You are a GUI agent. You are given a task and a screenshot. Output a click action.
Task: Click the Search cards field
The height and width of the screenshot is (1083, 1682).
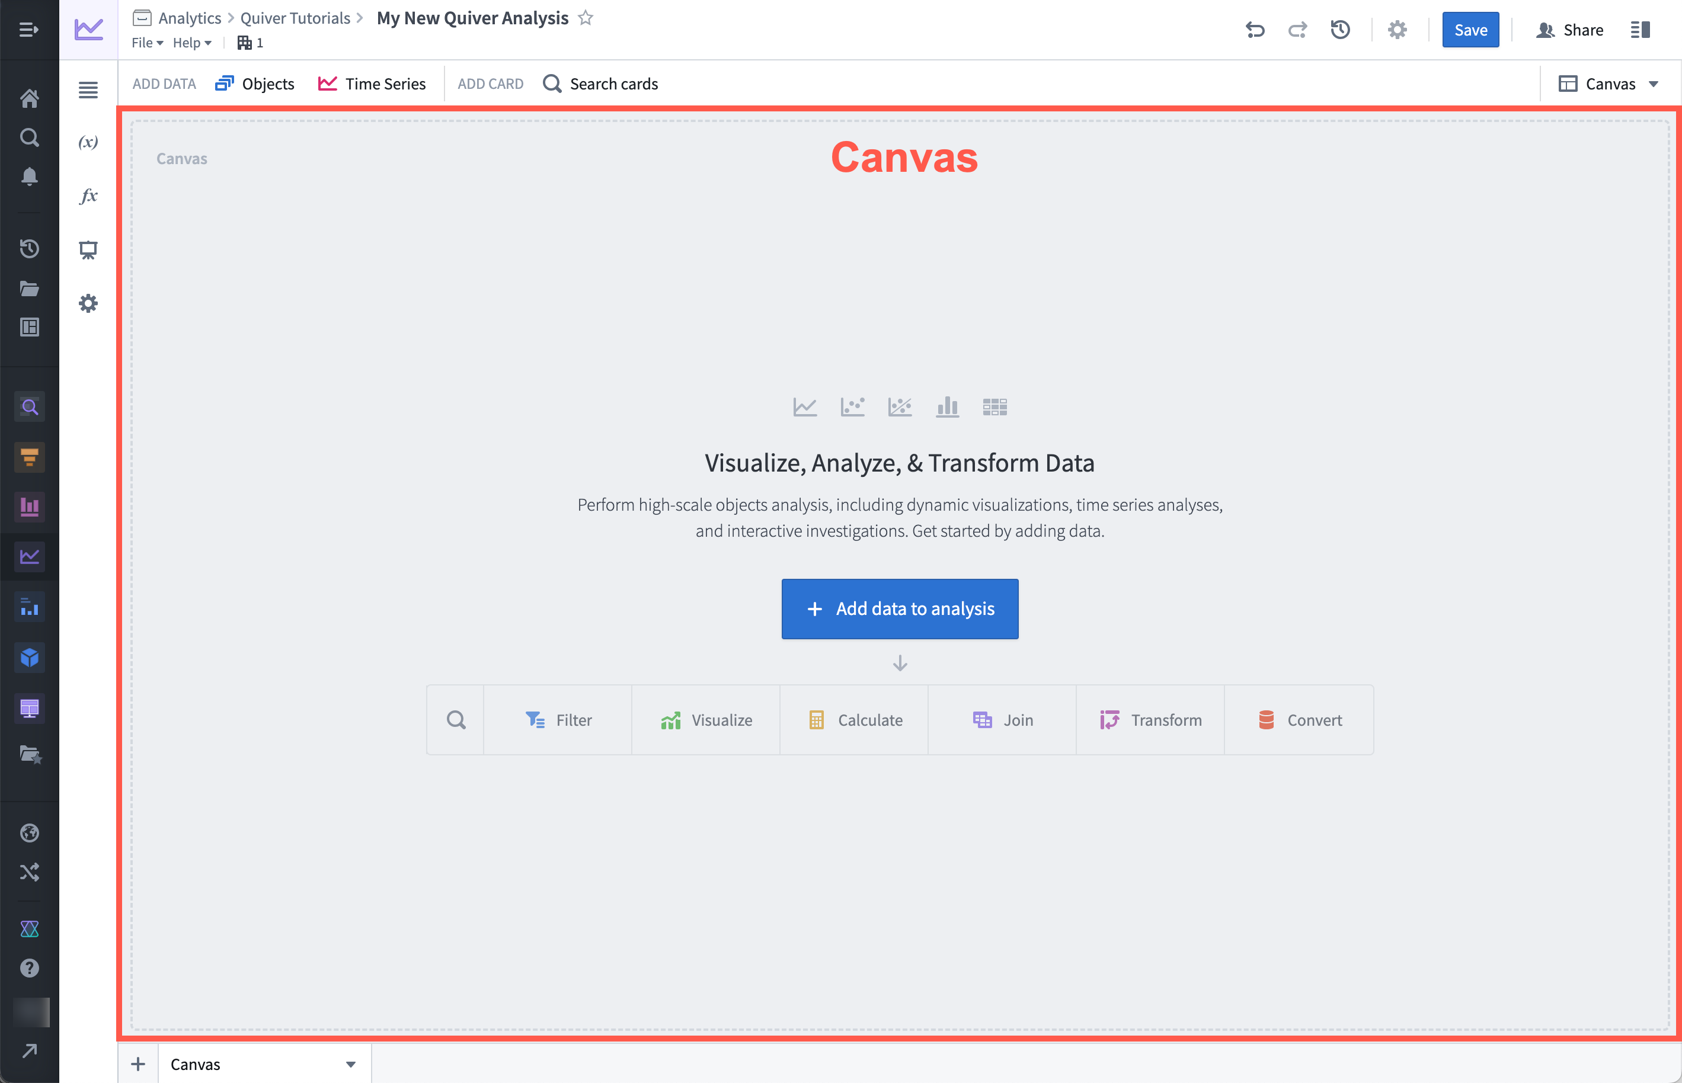(601, 84)
